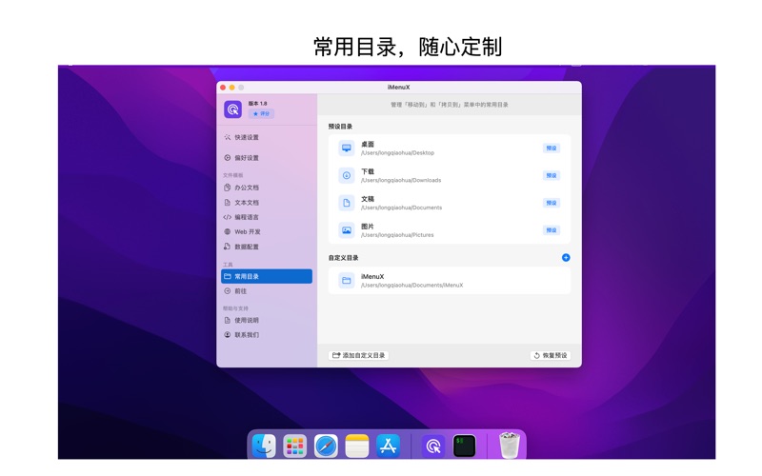Select the /Users/longqiaohua/Documents path text
The image size is (762, 476).
click(401, 208)
